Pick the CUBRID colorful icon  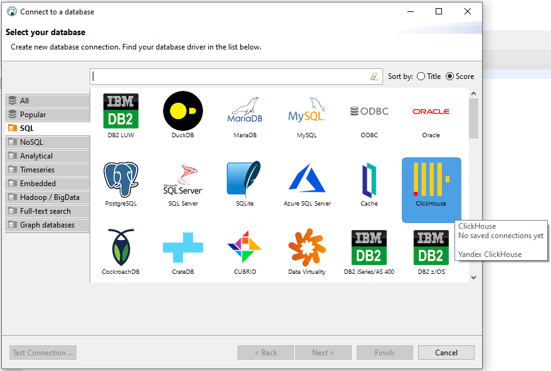pyautogui.click(x=245, y=247)
